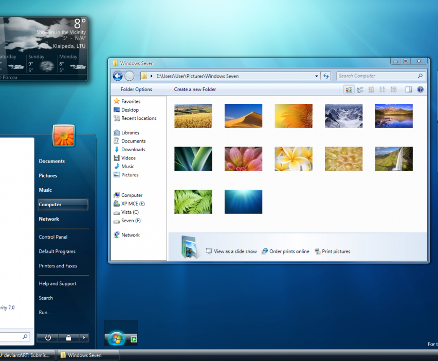Click the breadcrumb arrow before the E:\ path
The height and width of the screenshot is (361, 438).
click(x=151, y=76)
